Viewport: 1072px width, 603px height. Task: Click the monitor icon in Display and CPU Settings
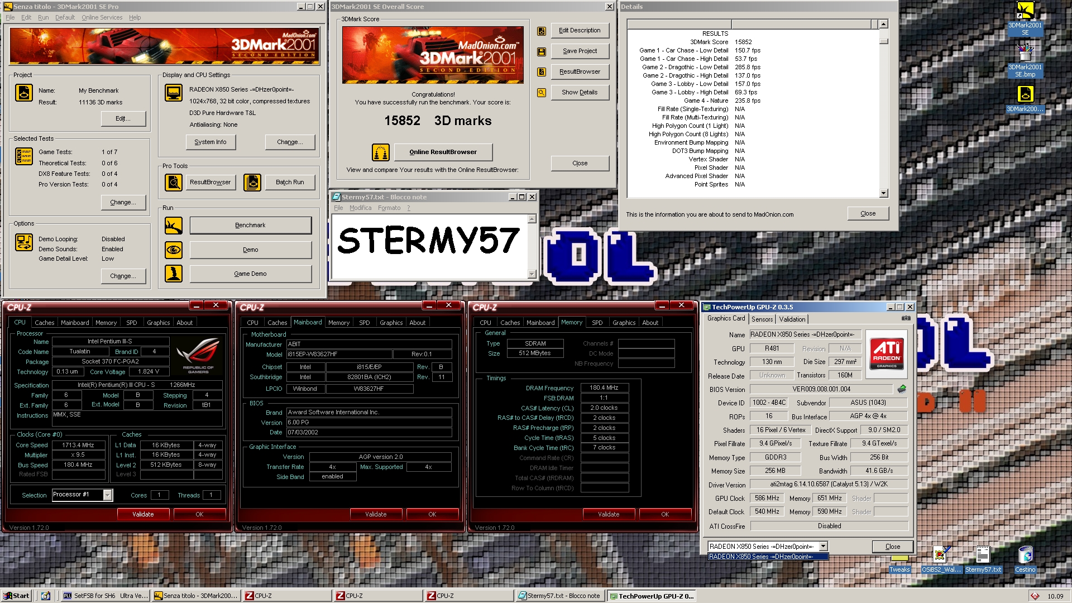pos(174,93)
